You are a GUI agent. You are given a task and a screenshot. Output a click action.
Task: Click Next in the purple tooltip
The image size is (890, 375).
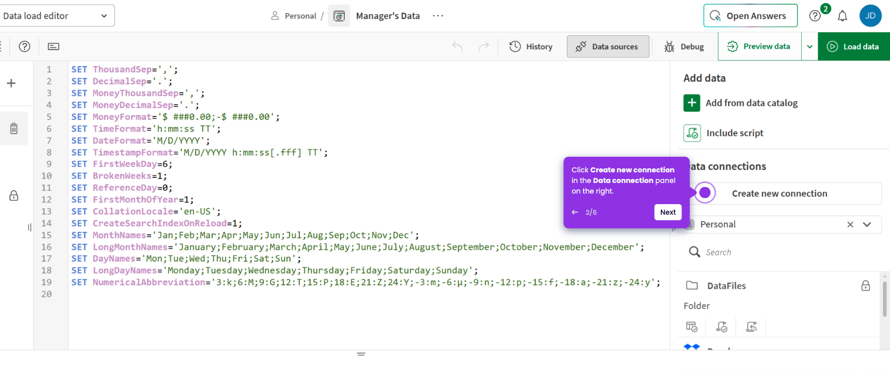[668, 212]
